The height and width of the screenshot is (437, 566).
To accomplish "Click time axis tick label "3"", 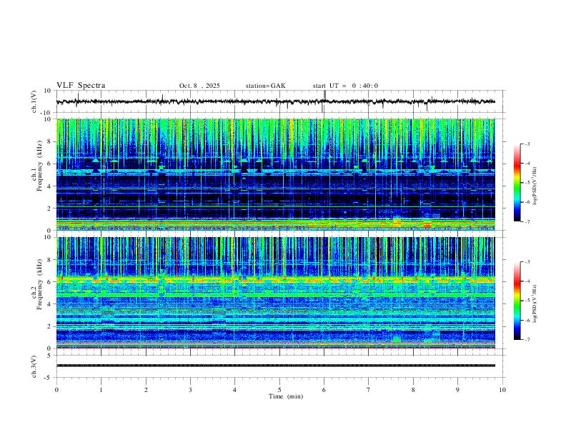I will pyautogui.click(x=190, y=390).
